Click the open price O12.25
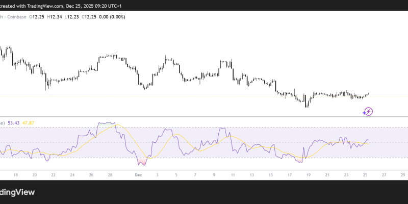Viewport: 408px width, 204px height. (x=36, y=17)
